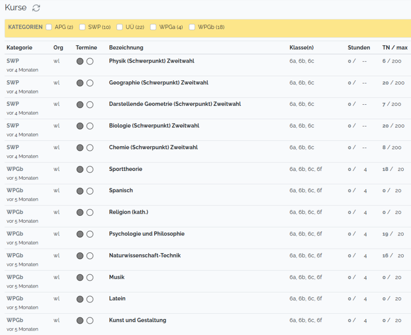Click the TN / max column header
Screen dimensions: 411x335
coord(395,48)
